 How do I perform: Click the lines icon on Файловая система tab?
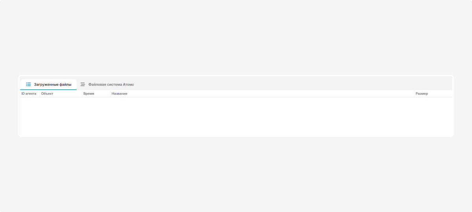pyautogui.click(x=83, y=84)
